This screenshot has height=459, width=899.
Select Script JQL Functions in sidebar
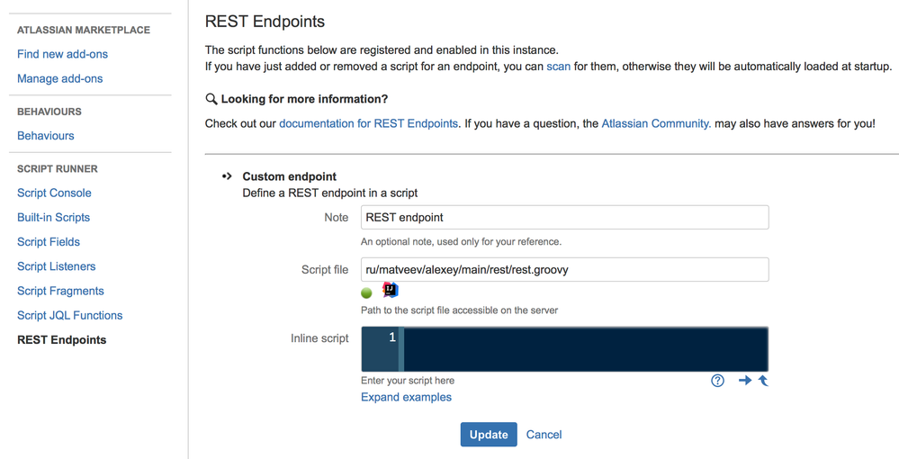click(x=69, y=315)
